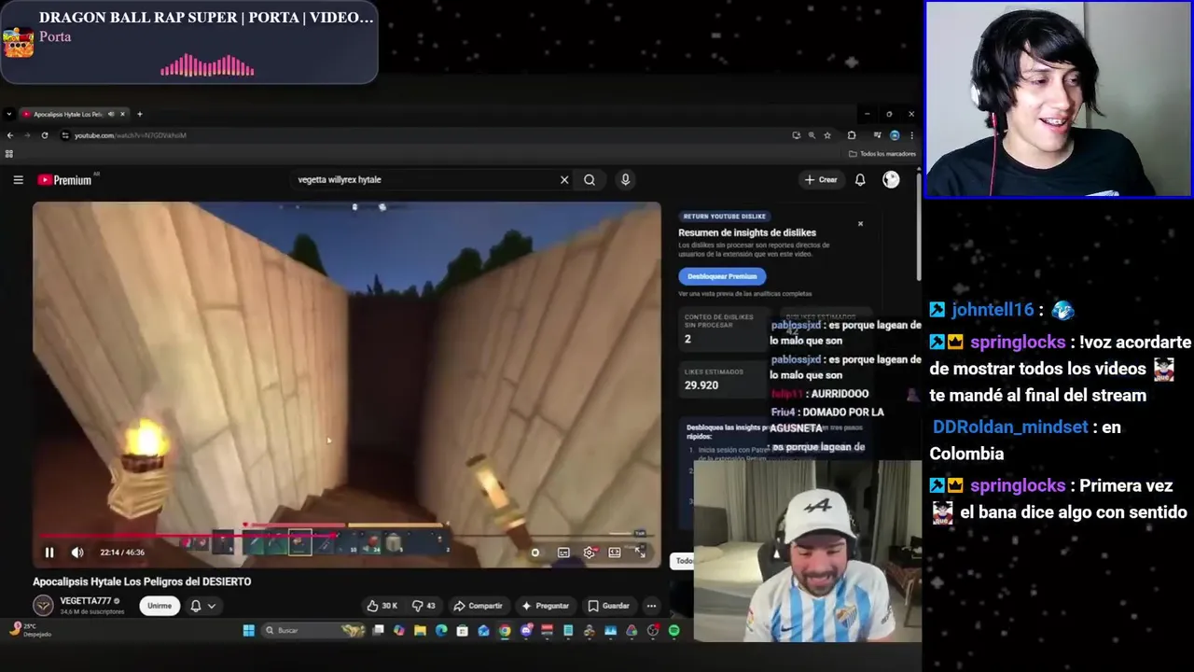Screen dimensions: 1194x672
Task: Open the weather widget 25°C Despejado
Action: pyautogui.click(x=30, y=630)
